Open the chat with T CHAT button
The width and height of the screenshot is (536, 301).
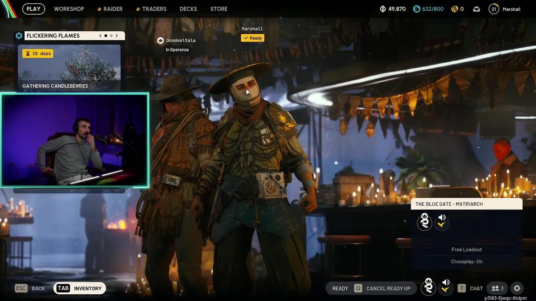tap(470, 288)
